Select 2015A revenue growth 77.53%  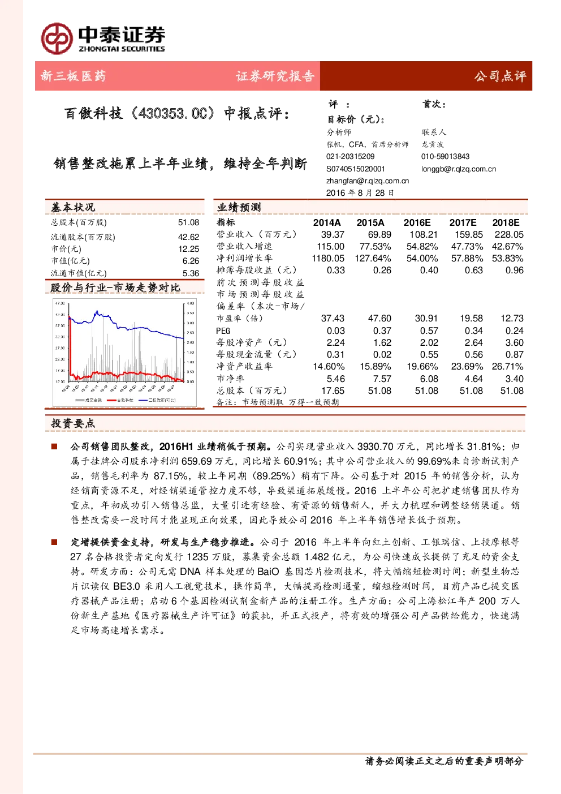click(375, 247)
